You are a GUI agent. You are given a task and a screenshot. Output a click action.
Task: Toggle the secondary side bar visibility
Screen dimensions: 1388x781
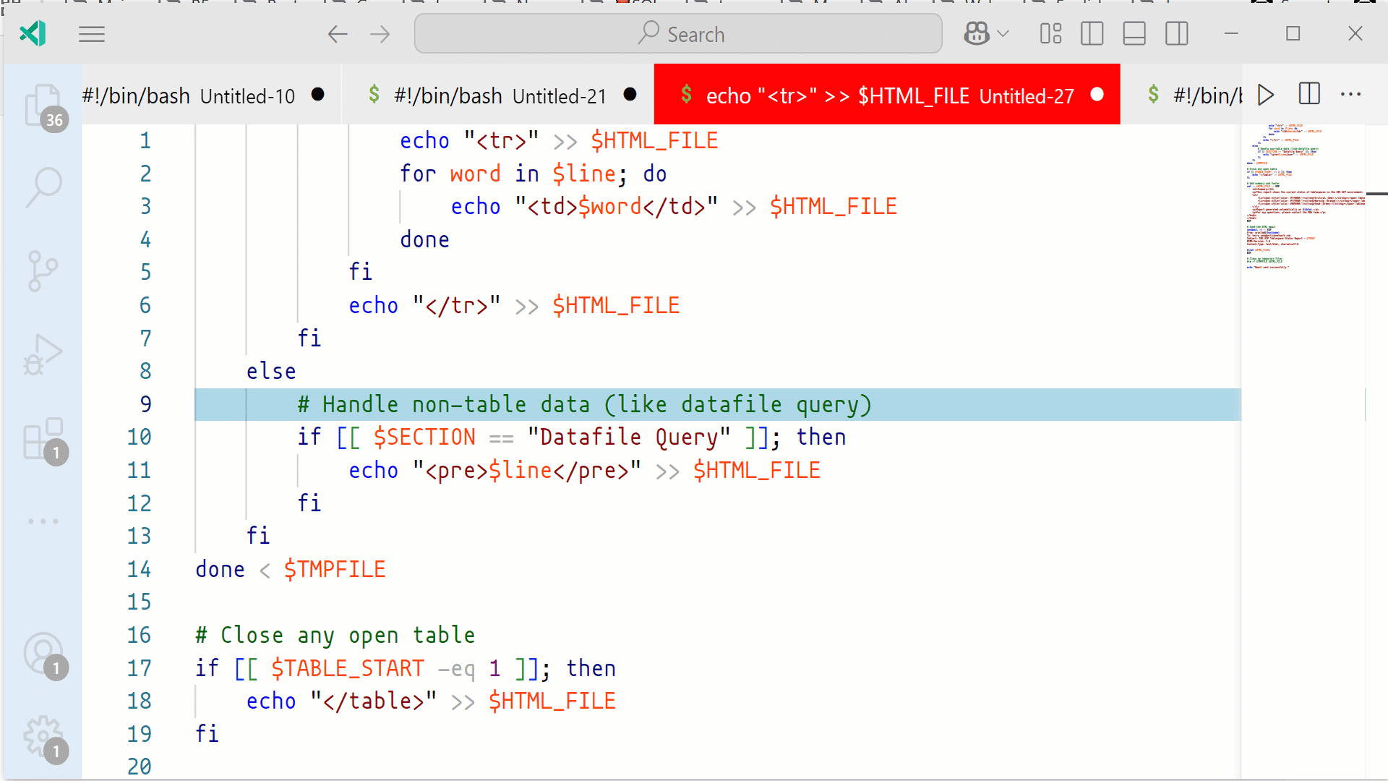1176,34
